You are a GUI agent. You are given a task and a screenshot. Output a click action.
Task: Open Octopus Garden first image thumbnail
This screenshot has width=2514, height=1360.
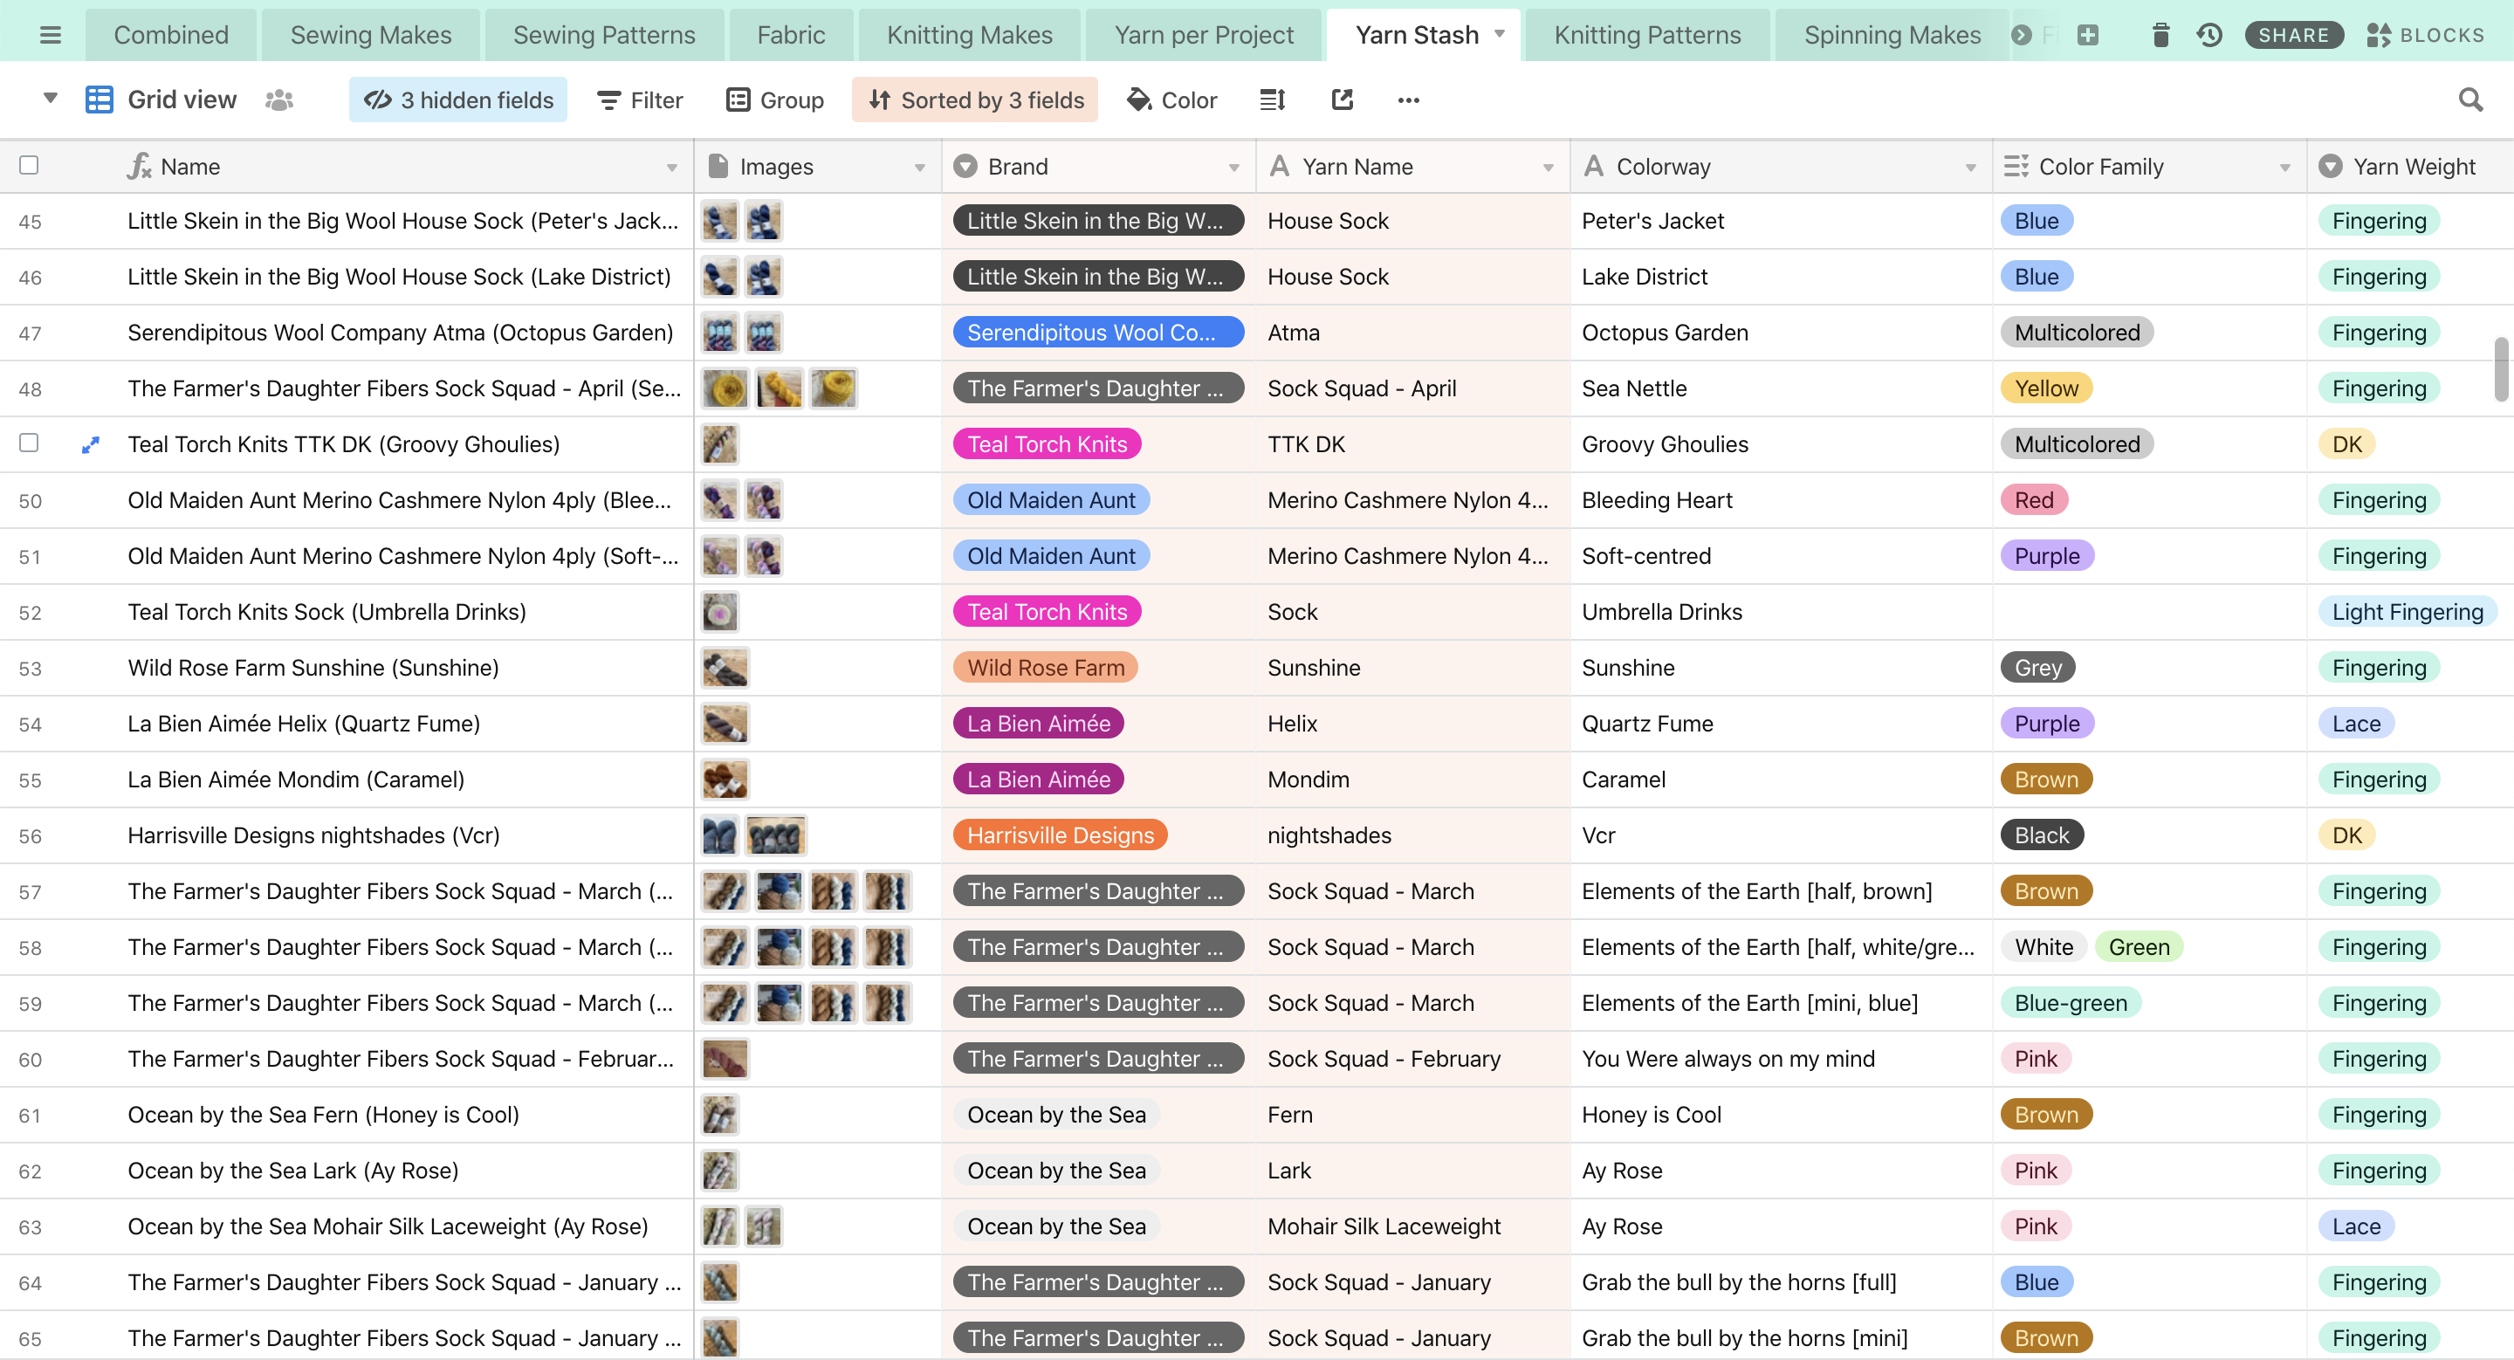[x=719, y=333]
